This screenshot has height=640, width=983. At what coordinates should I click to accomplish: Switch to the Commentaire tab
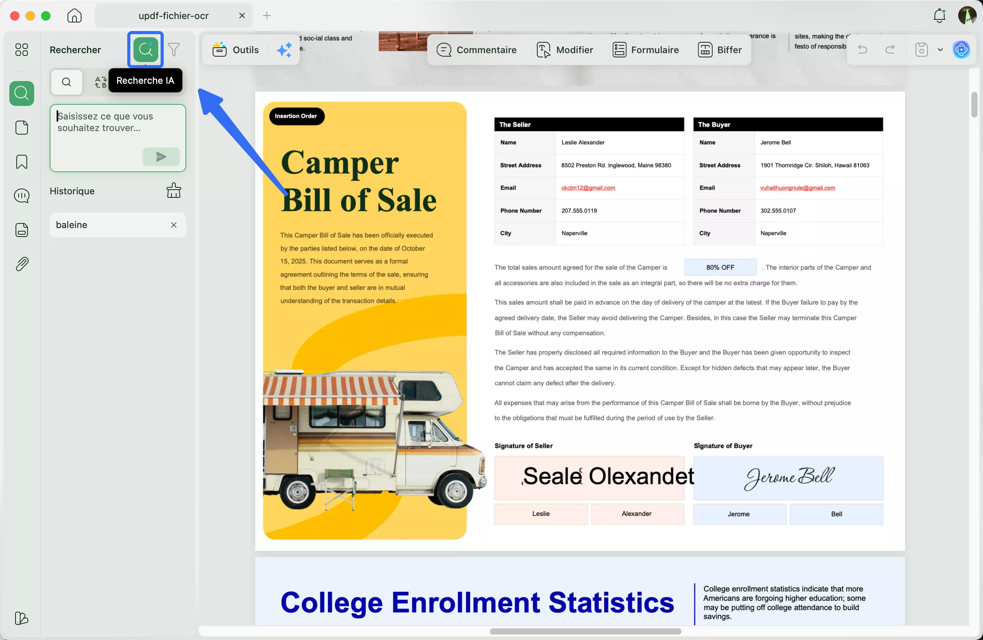477,50
